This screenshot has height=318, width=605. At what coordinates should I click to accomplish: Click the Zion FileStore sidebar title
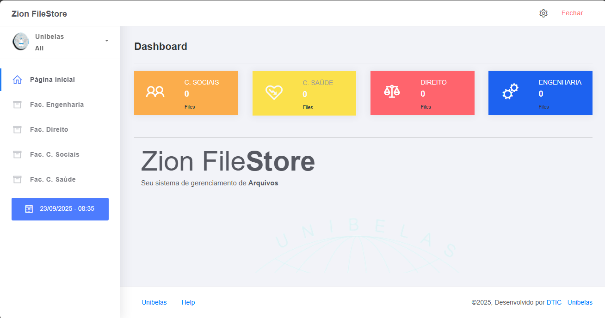39,14
